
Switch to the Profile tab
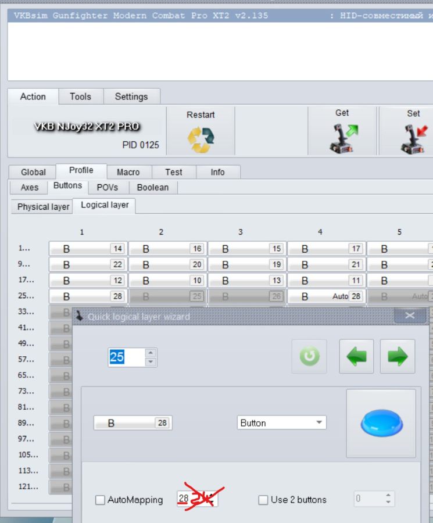[81, 170]
